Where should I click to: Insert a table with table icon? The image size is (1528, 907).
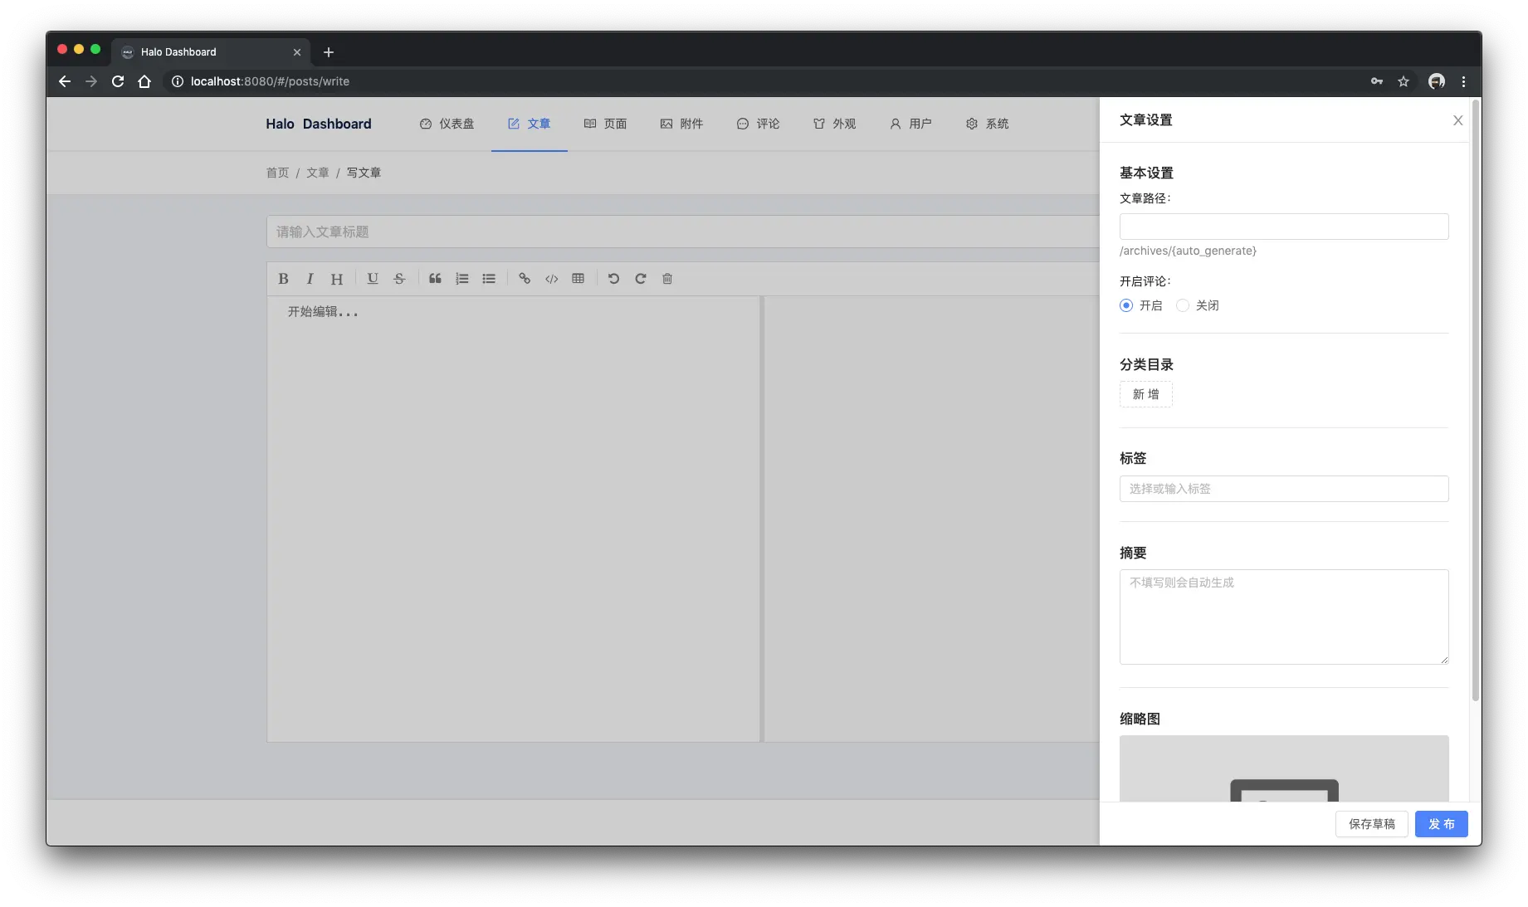(x=578, y=279)
